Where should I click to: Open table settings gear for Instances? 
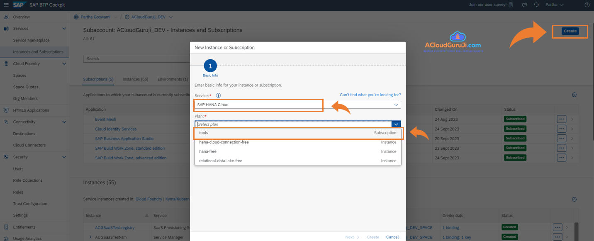click(x=575, y=200)
